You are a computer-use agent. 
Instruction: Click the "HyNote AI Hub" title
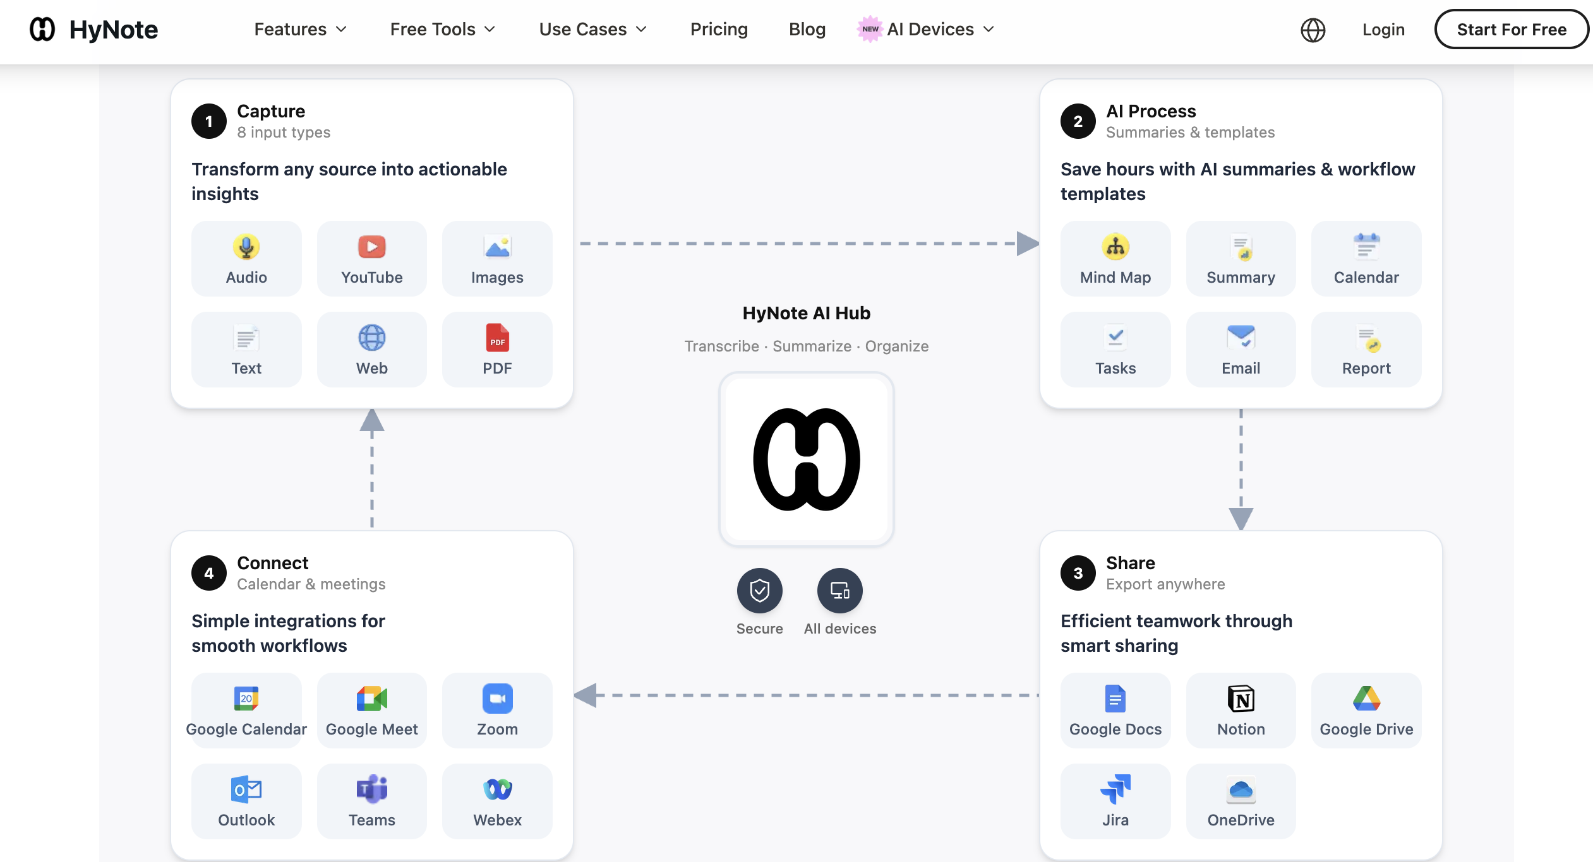(x=806, y=313)
